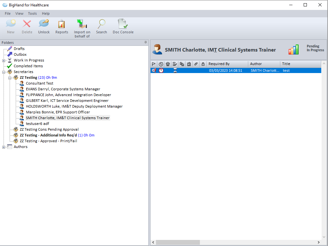328x246 pixels.
Task: Click the SMITH Charlott... author cell
Action: pyautogui.click(x=265, y=70)
